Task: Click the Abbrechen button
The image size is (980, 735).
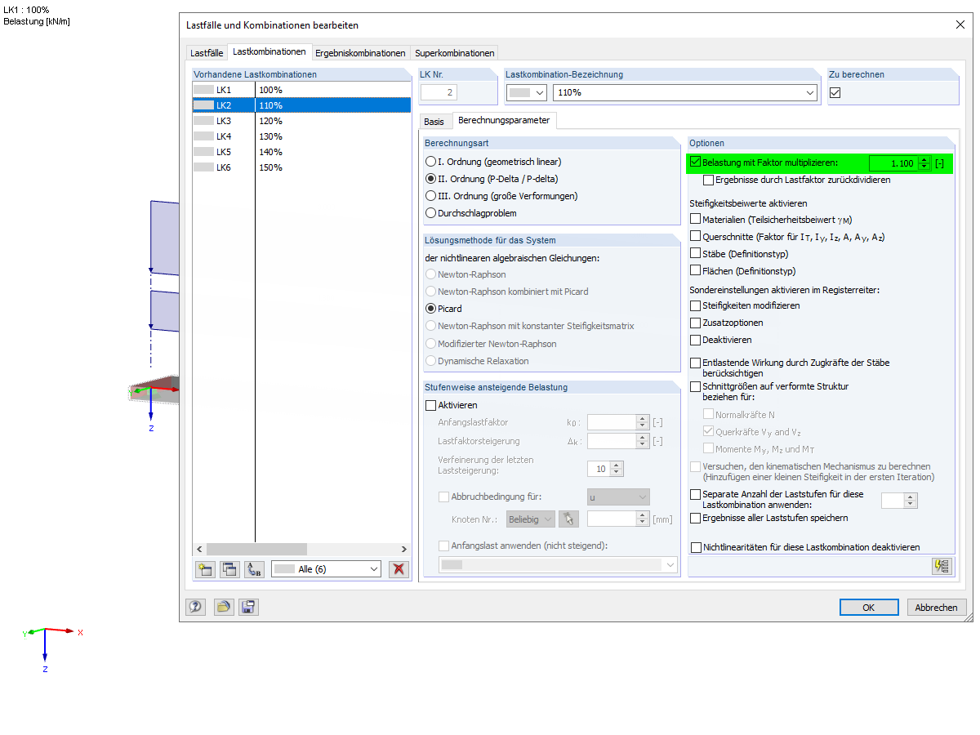Action: (x=937, y=607)
